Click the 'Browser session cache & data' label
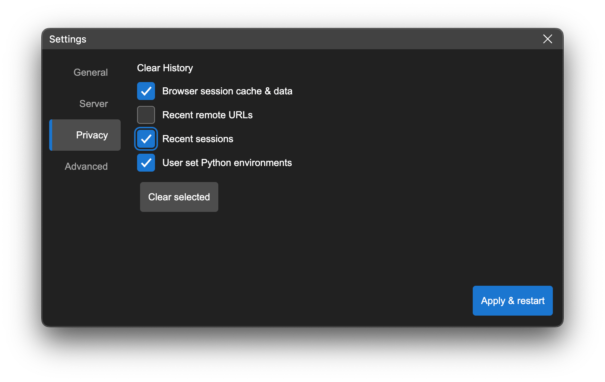This screenshot has height=382, width=605. [x=227, y=91]
